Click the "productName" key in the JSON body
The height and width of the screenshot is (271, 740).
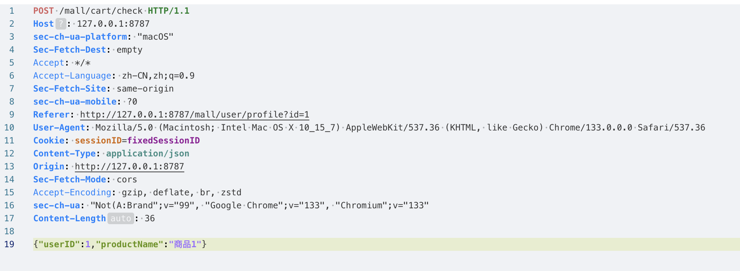pyautogui.click(x=129, y=244)
